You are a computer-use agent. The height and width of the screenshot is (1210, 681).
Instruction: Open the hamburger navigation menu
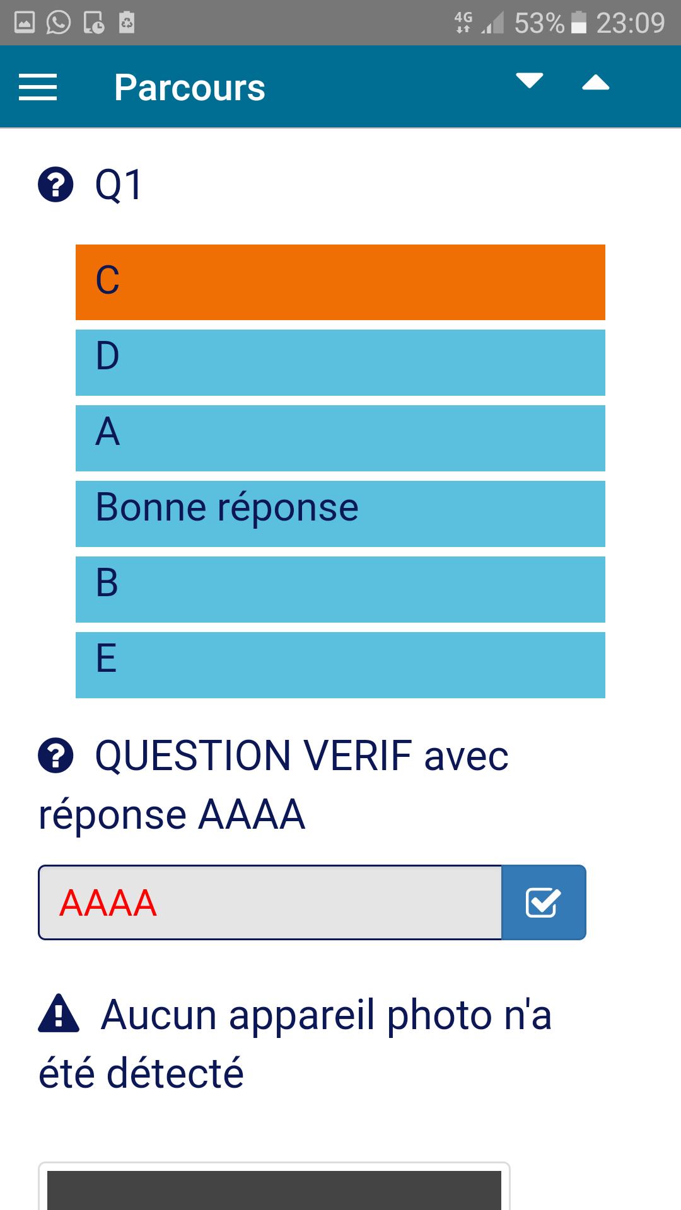[x=38, y=87]
